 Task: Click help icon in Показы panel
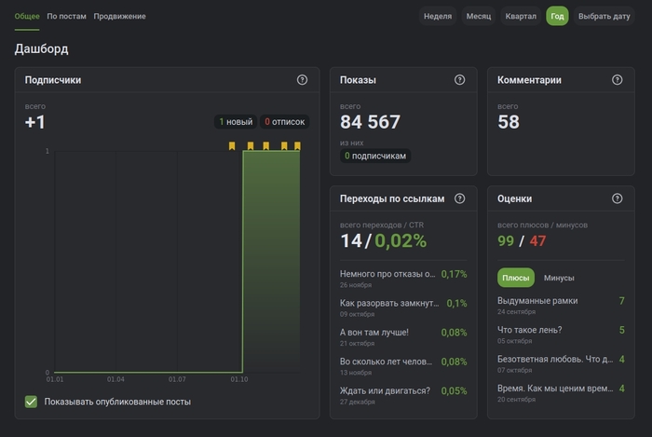[459, 80]
